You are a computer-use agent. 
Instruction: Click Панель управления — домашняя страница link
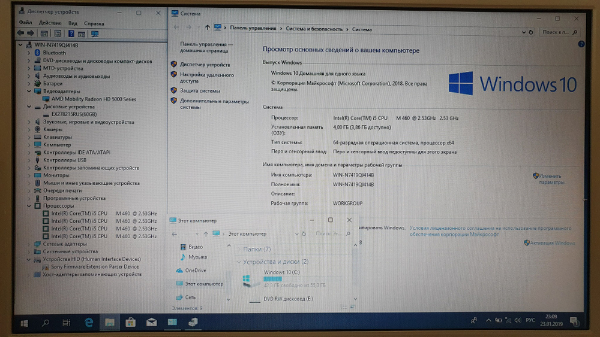coord(206,47)
